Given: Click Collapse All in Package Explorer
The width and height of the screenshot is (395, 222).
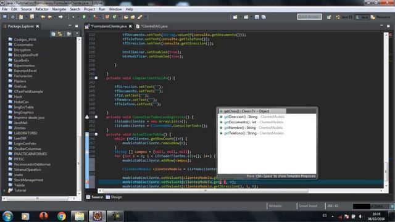Looking at the screenshot, I should tap(53, 34).
